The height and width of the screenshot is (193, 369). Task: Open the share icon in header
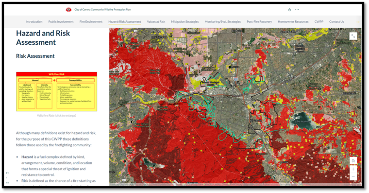click(289, 10)
